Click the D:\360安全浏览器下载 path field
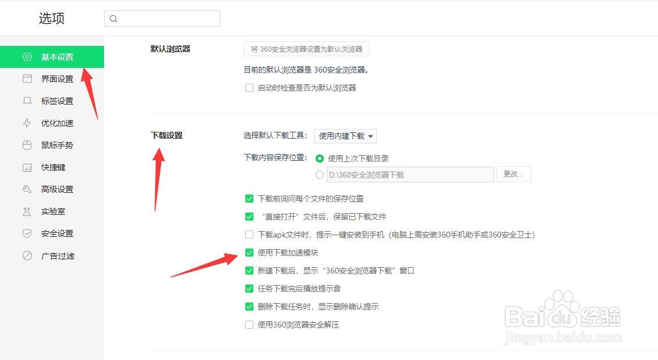 tap(410, 174)
